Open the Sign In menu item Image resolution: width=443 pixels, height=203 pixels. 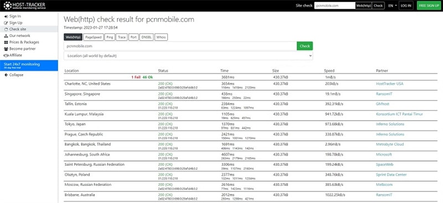coord(15,17)
